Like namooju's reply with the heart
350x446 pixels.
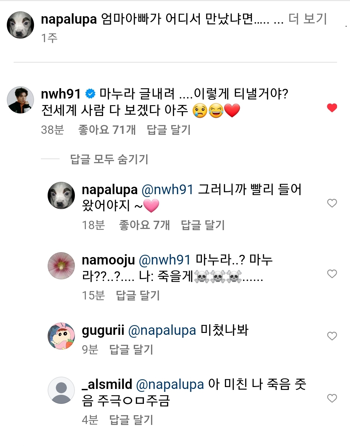[332, 274]
